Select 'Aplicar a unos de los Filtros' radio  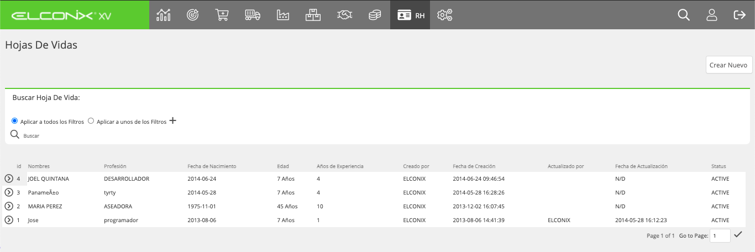click(91, 121)
